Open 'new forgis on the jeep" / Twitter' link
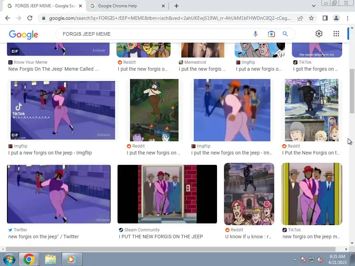This screenshot has width=355, height=266. pyautogui.click(x=43, y=237)
